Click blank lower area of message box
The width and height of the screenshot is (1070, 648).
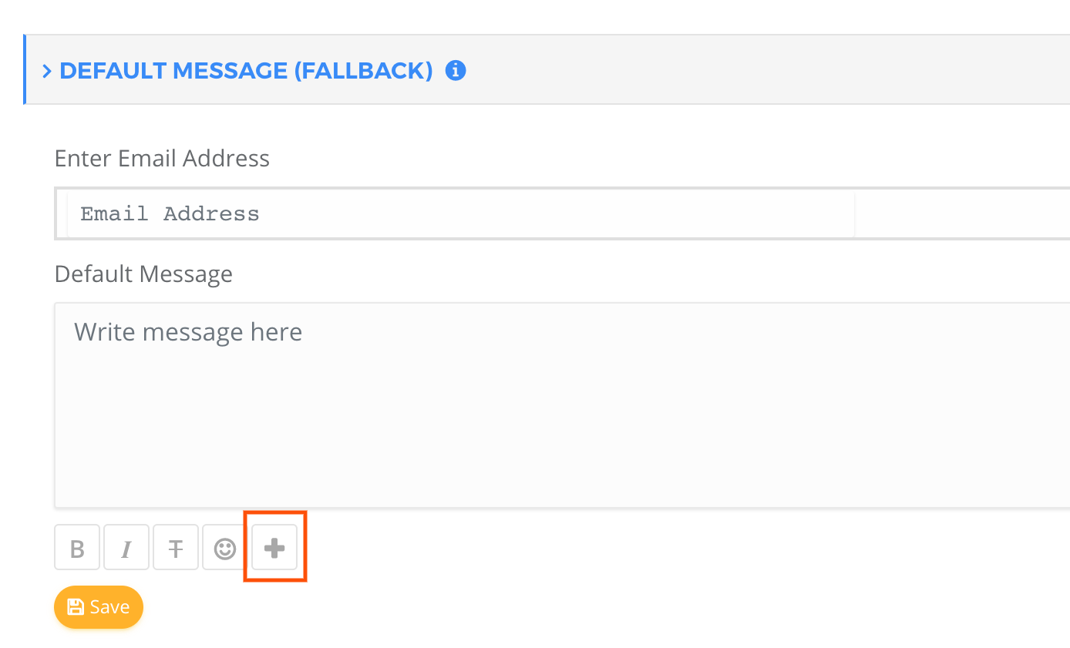tap(540, 462)
